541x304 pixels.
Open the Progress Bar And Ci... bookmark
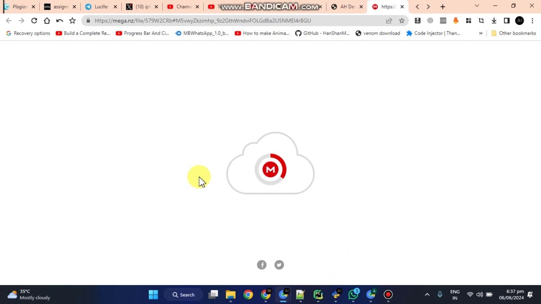click(x=142, y=33)
